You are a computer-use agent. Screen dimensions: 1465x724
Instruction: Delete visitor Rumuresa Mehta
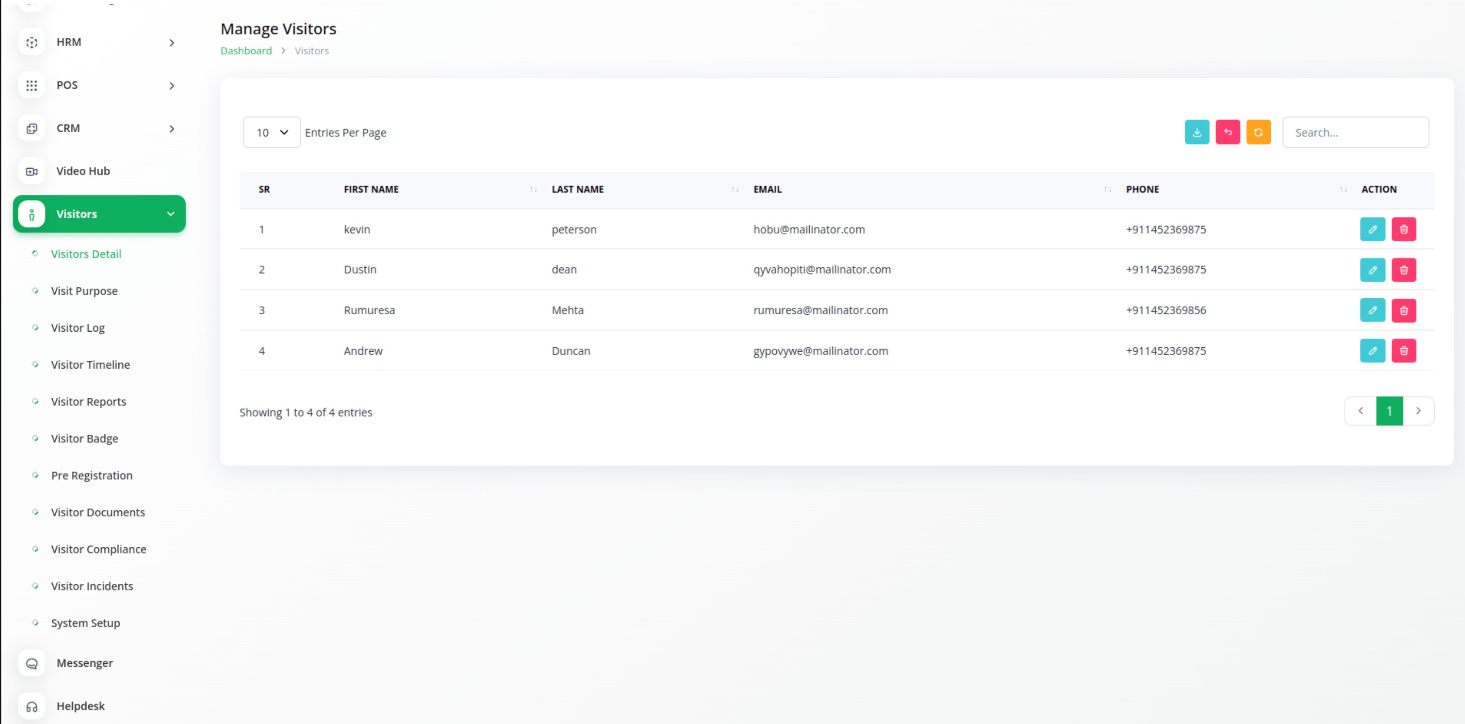pyautogui.click(x=1403, y=311)
